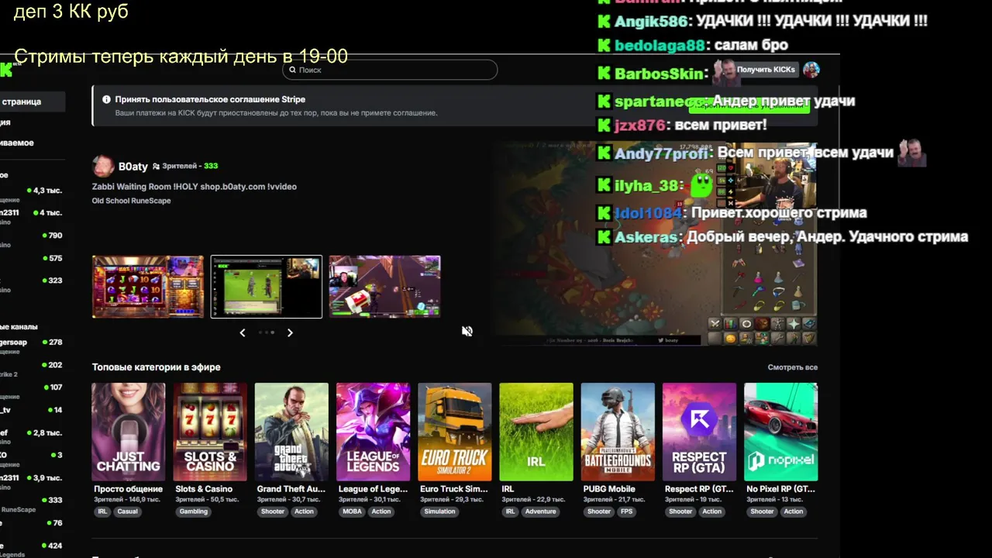
Task: Select Shooter tag under PUBG Mobile
Action: pyautogui.click(x=599, y=511)
